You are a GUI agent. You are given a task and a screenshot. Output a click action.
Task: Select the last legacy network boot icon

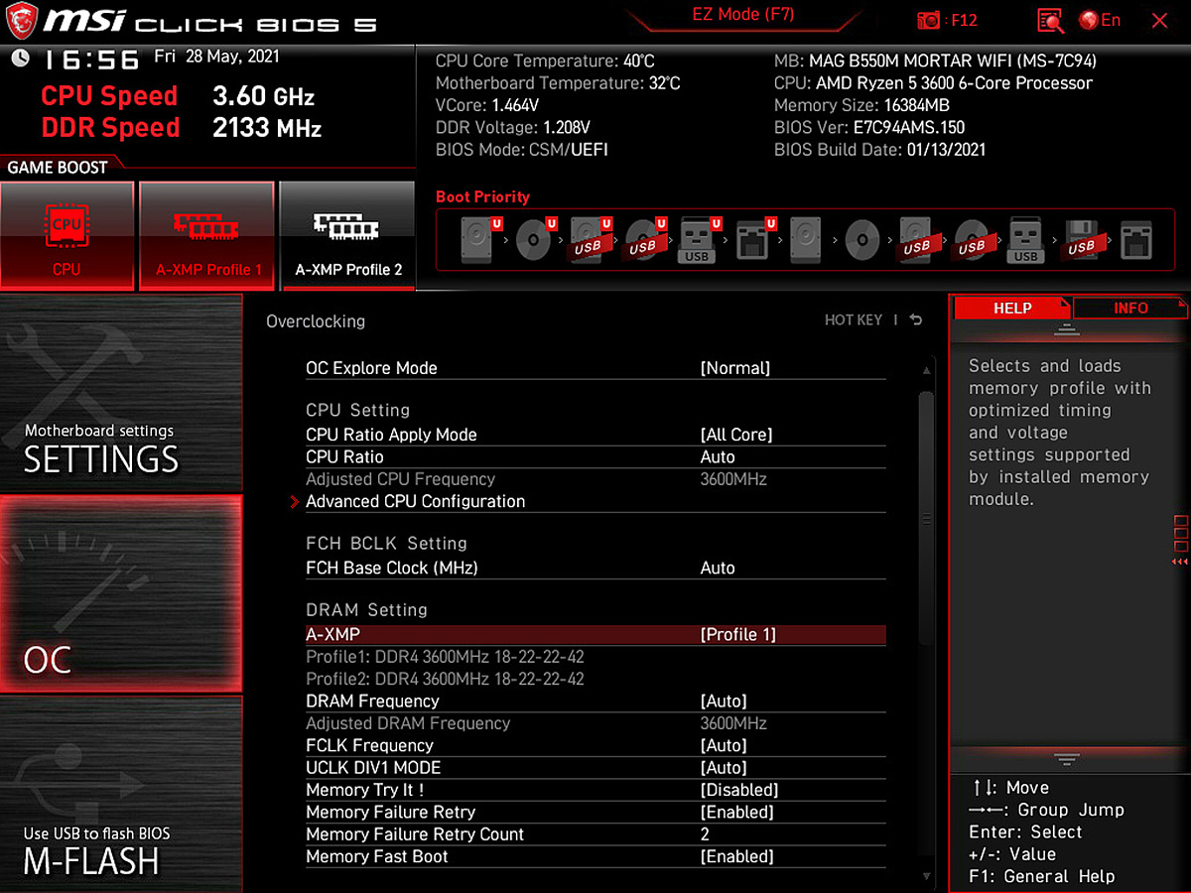tap(1136, 239)
